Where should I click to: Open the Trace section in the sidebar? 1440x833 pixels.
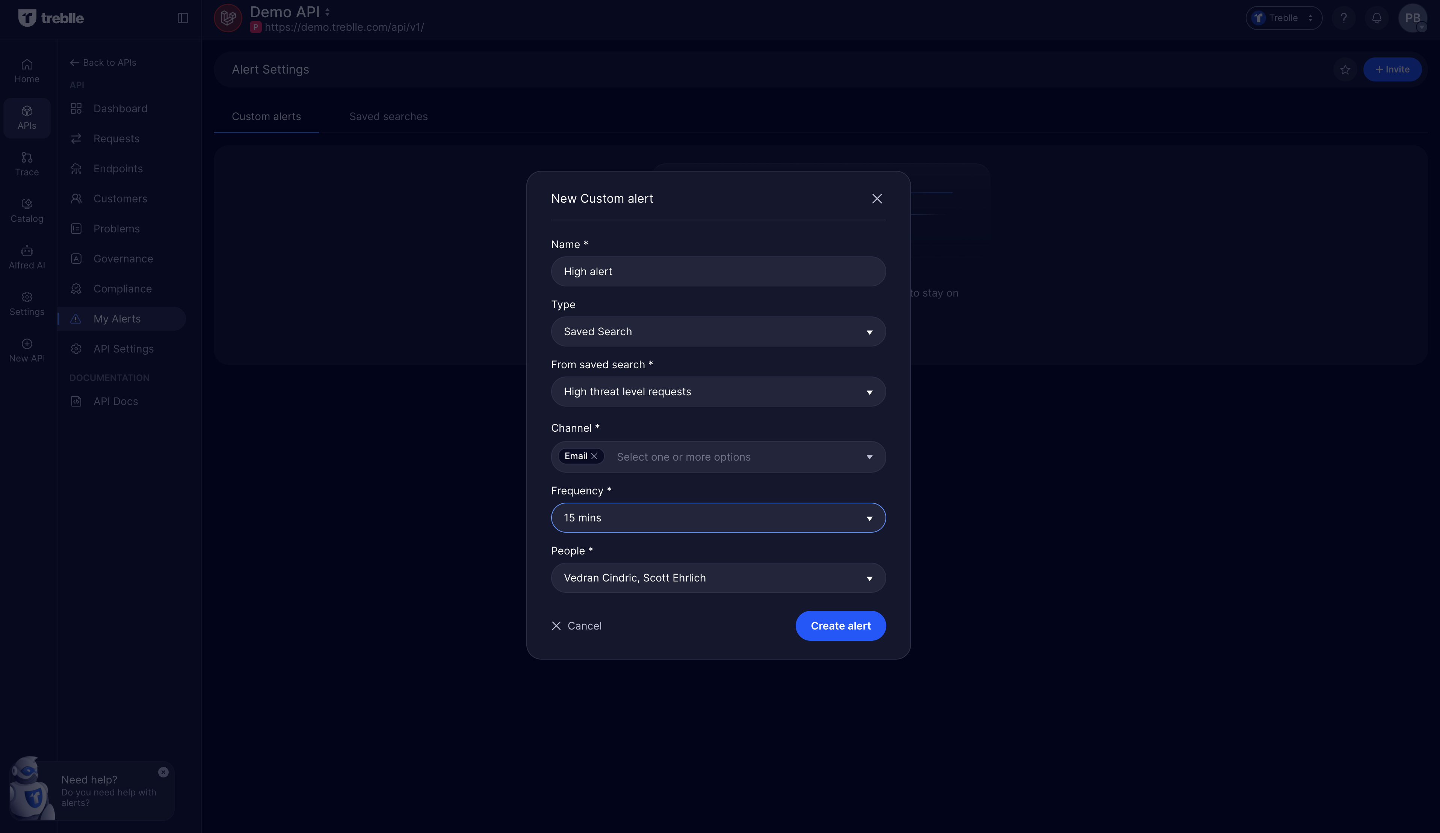26,163
